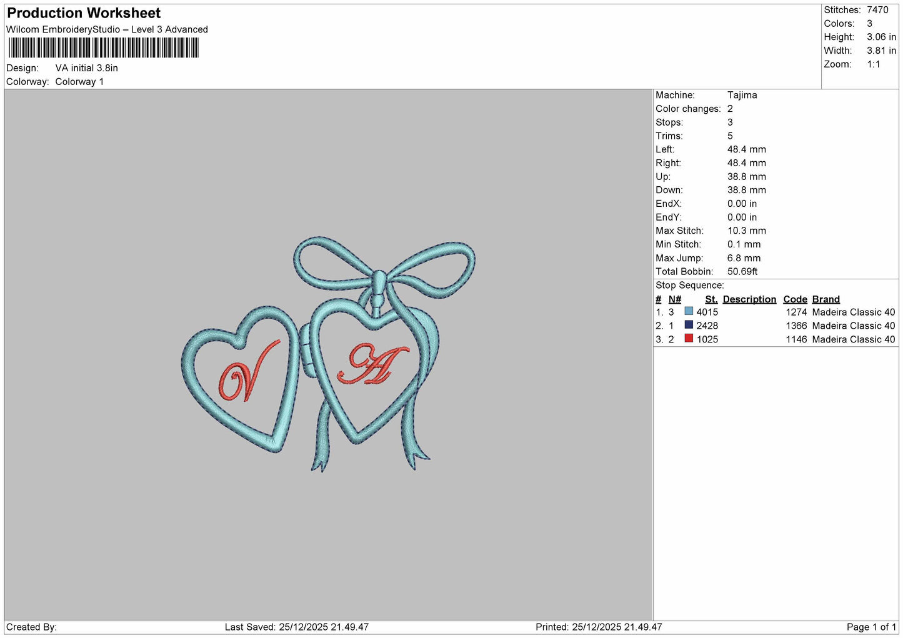
Task: Click the 'Trims:' label
Action: [x=669, y=136]
